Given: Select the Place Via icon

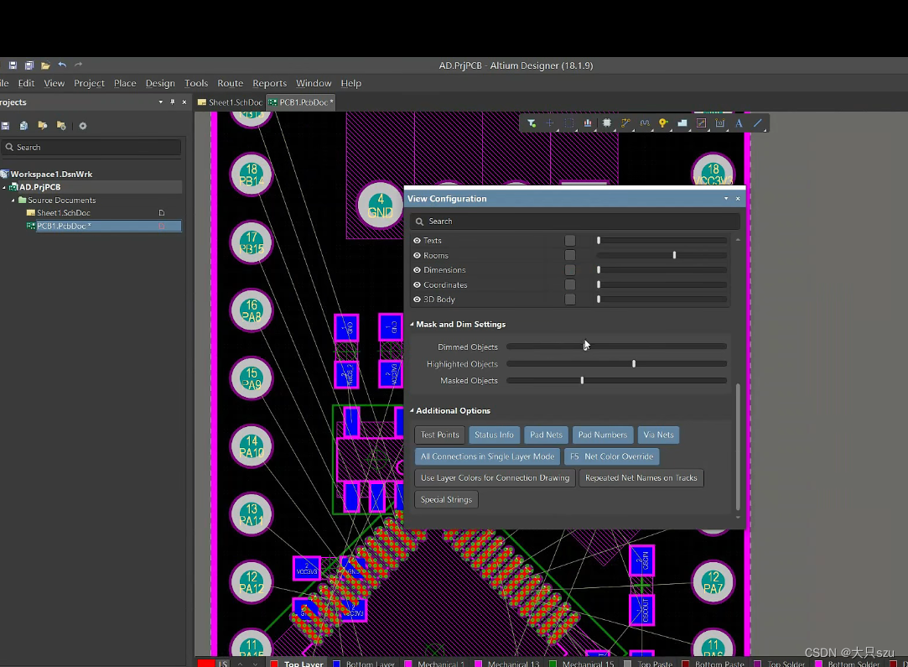Looking at the screenshot, I should [x=663, y=122].
